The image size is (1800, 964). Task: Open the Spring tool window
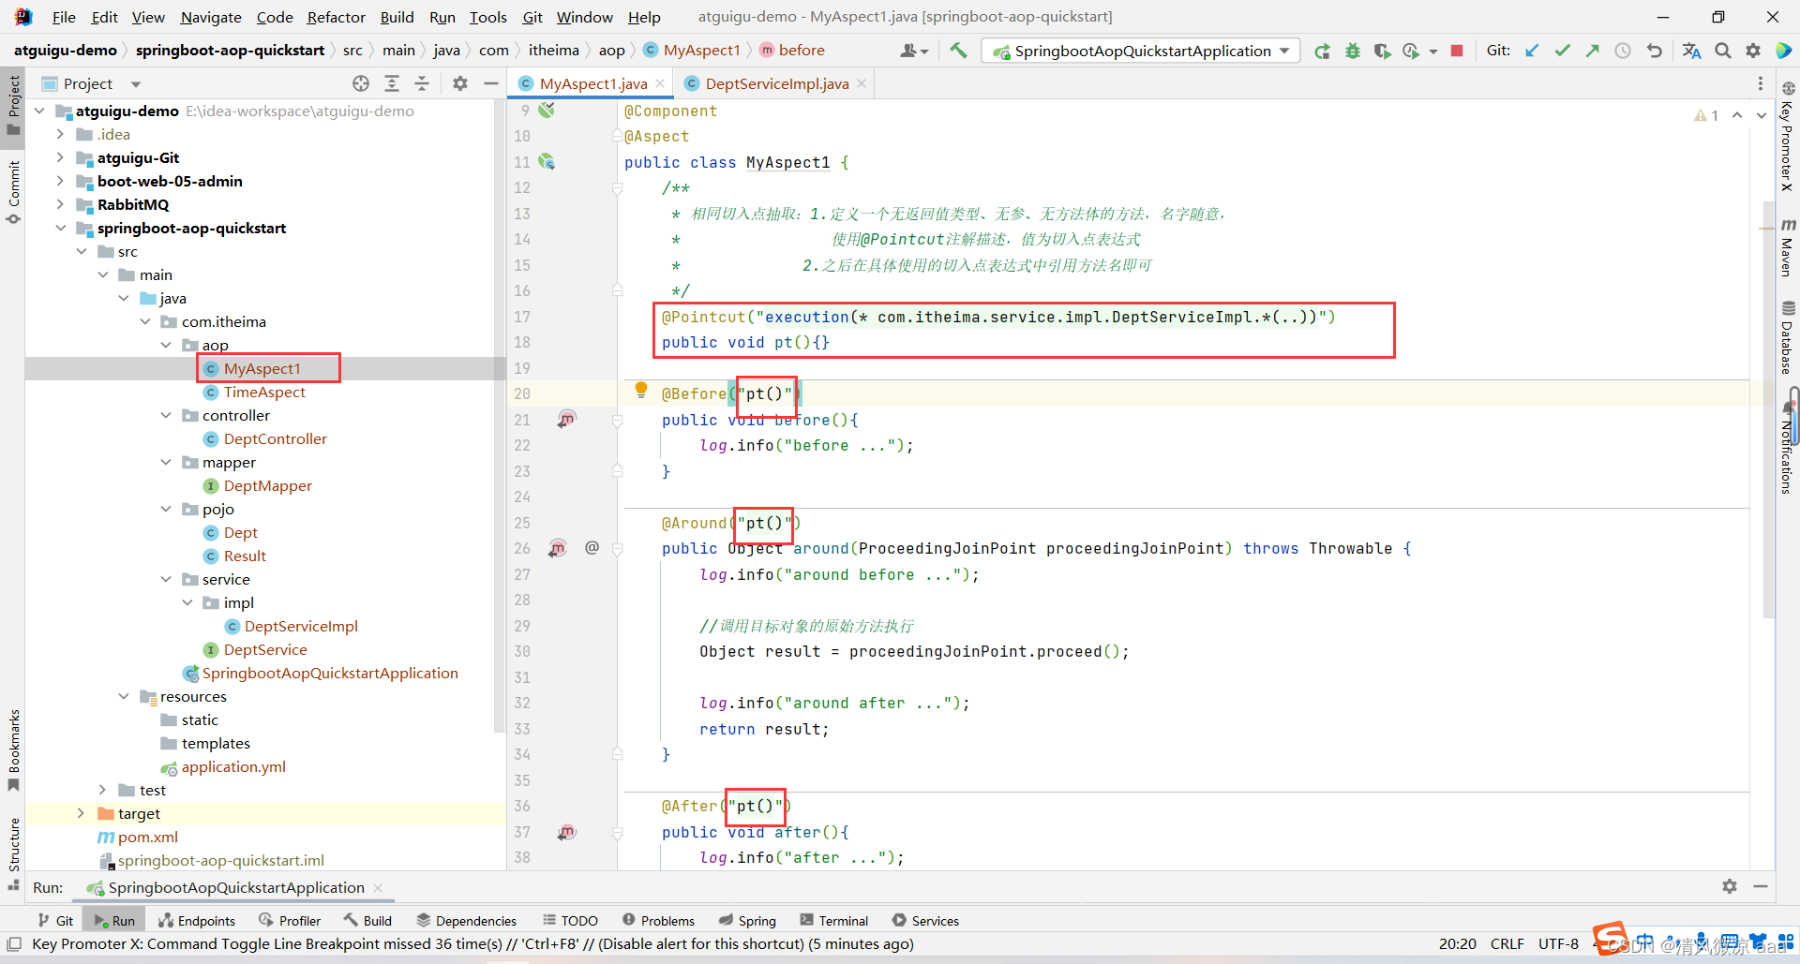[x=747, y=921]
